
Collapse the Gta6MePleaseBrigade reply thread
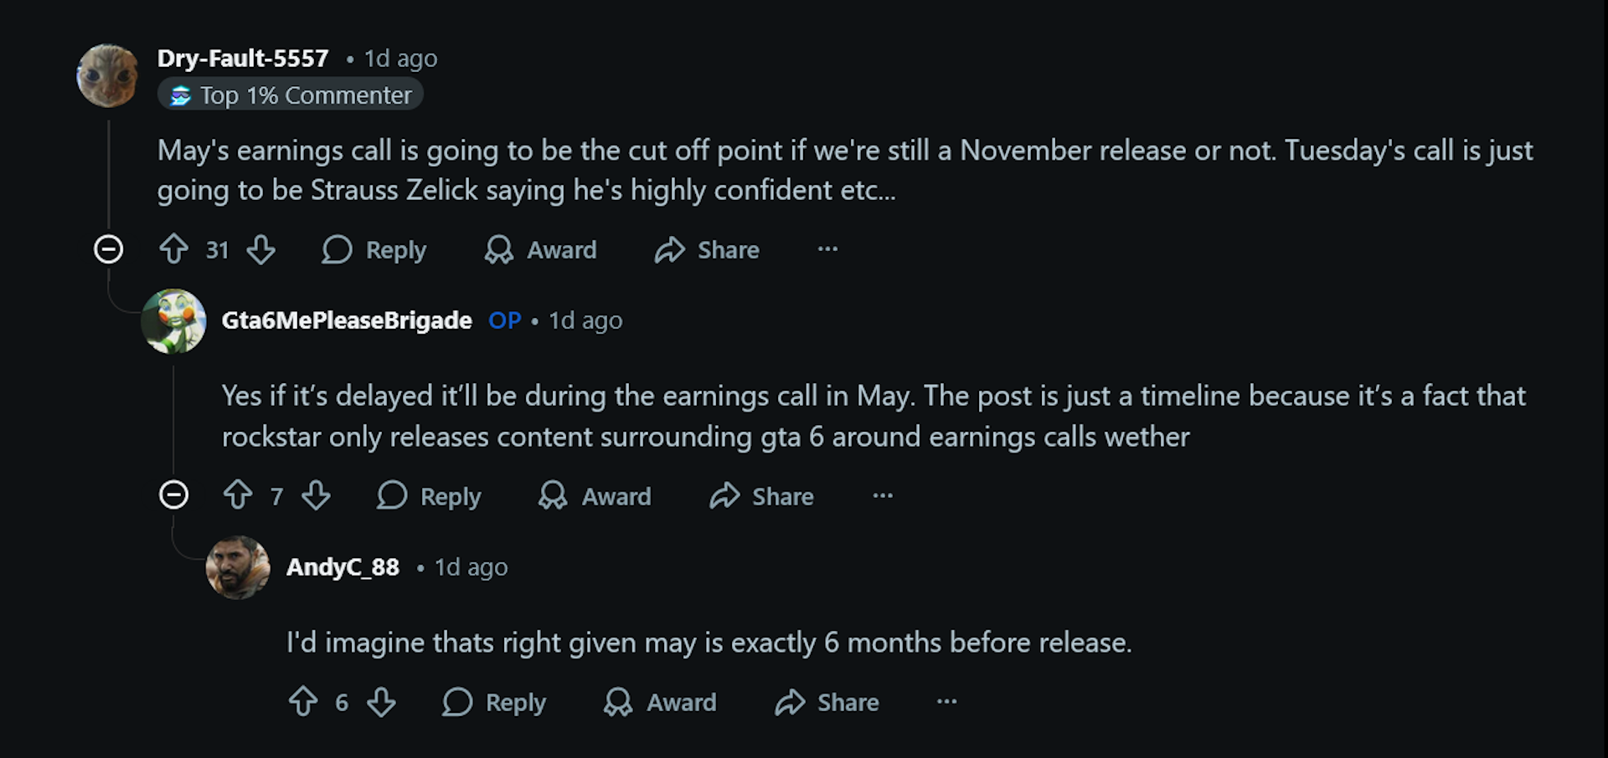[173, 494]
